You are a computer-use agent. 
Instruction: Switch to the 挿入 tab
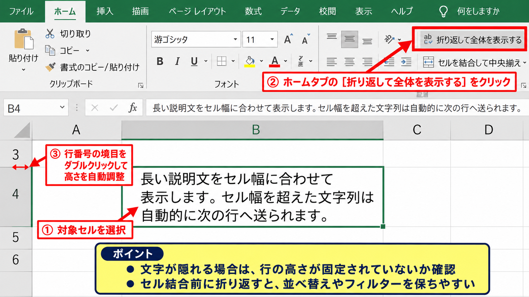click(x=105, y=11)
